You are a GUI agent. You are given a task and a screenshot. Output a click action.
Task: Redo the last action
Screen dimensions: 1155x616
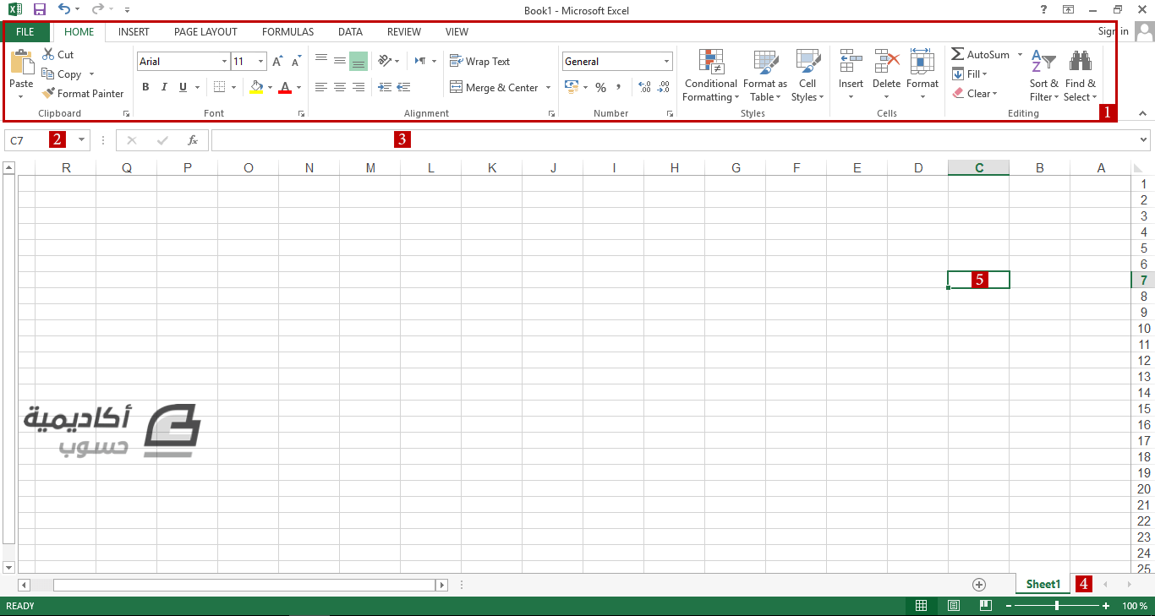tap(98, 10)
